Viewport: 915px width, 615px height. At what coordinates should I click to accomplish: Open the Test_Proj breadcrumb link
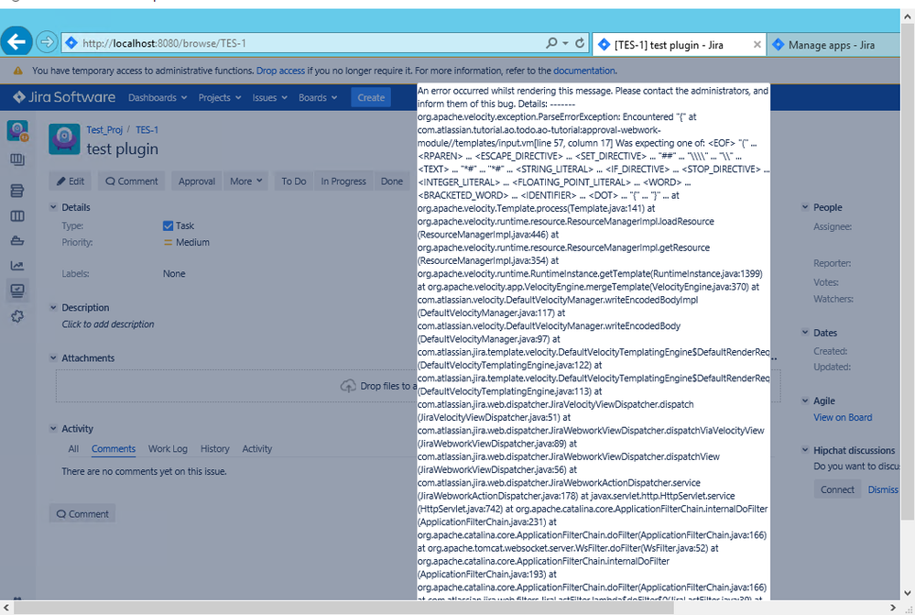(104, 129)
